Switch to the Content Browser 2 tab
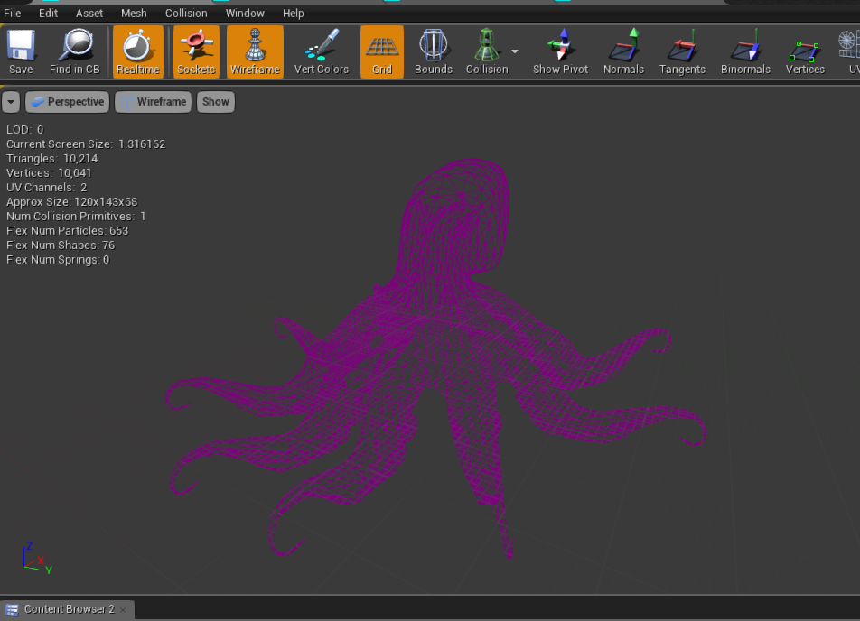This screenshot has height=621, width=860. (69, 609)
